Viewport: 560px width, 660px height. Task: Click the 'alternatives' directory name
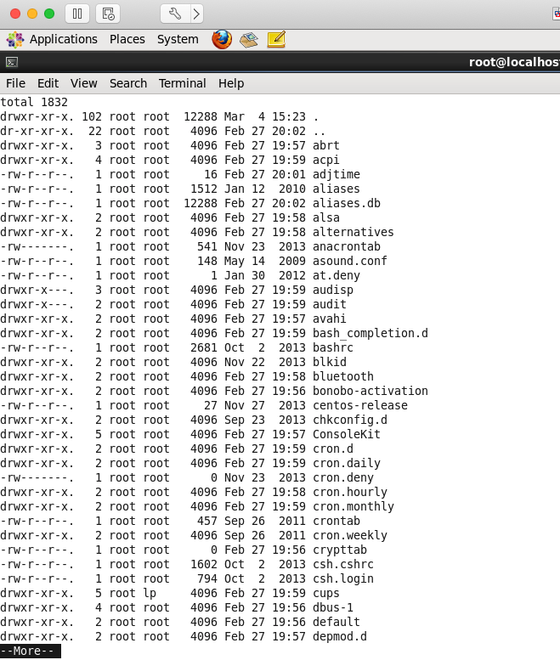(x=354, y=233)
